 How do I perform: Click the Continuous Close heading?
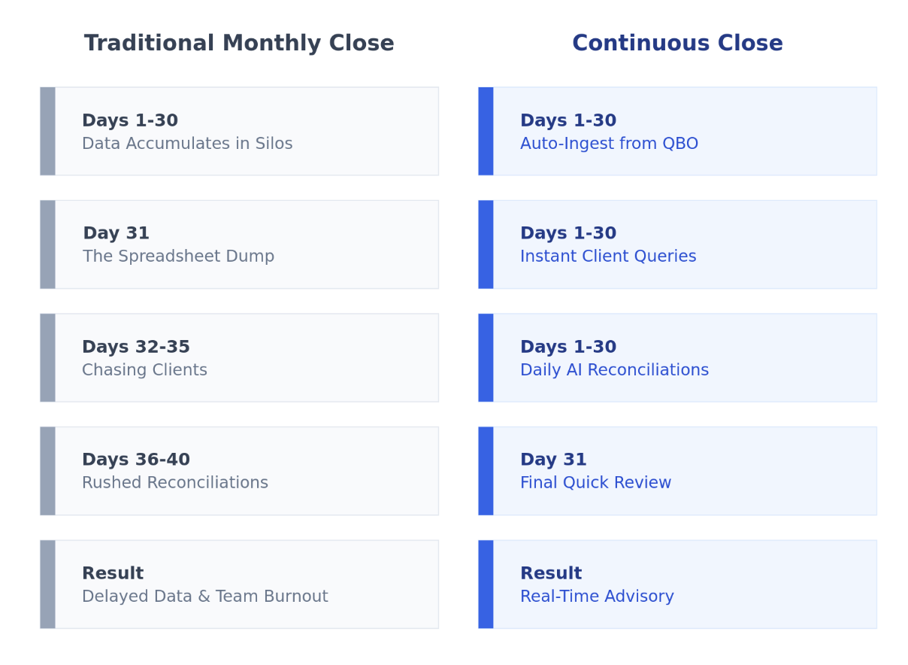tap(677, 44)
